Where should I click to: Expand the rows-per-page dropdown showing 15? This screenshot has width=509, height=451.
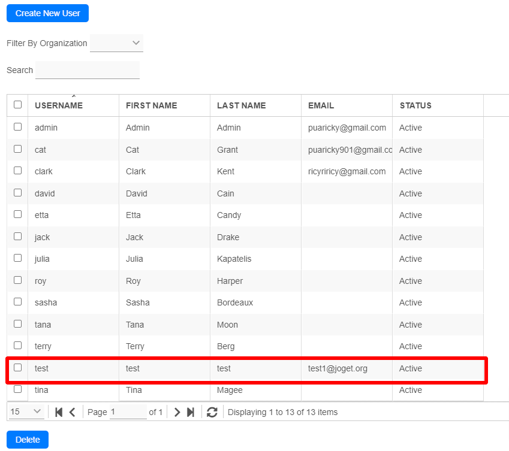(26, 411)
